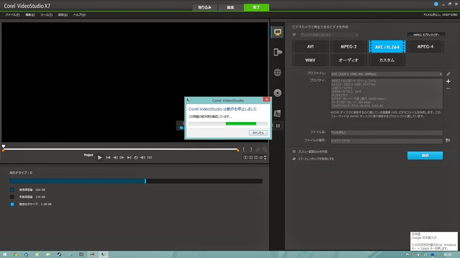Edit the profile with pencil icon
Viewport: 460px width, 258px height.
click(x=448, y=74)
